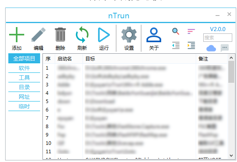Minimize the nTrun window
Image resolution: width=237 pixels, height=162 pixels.
(218, 15)
